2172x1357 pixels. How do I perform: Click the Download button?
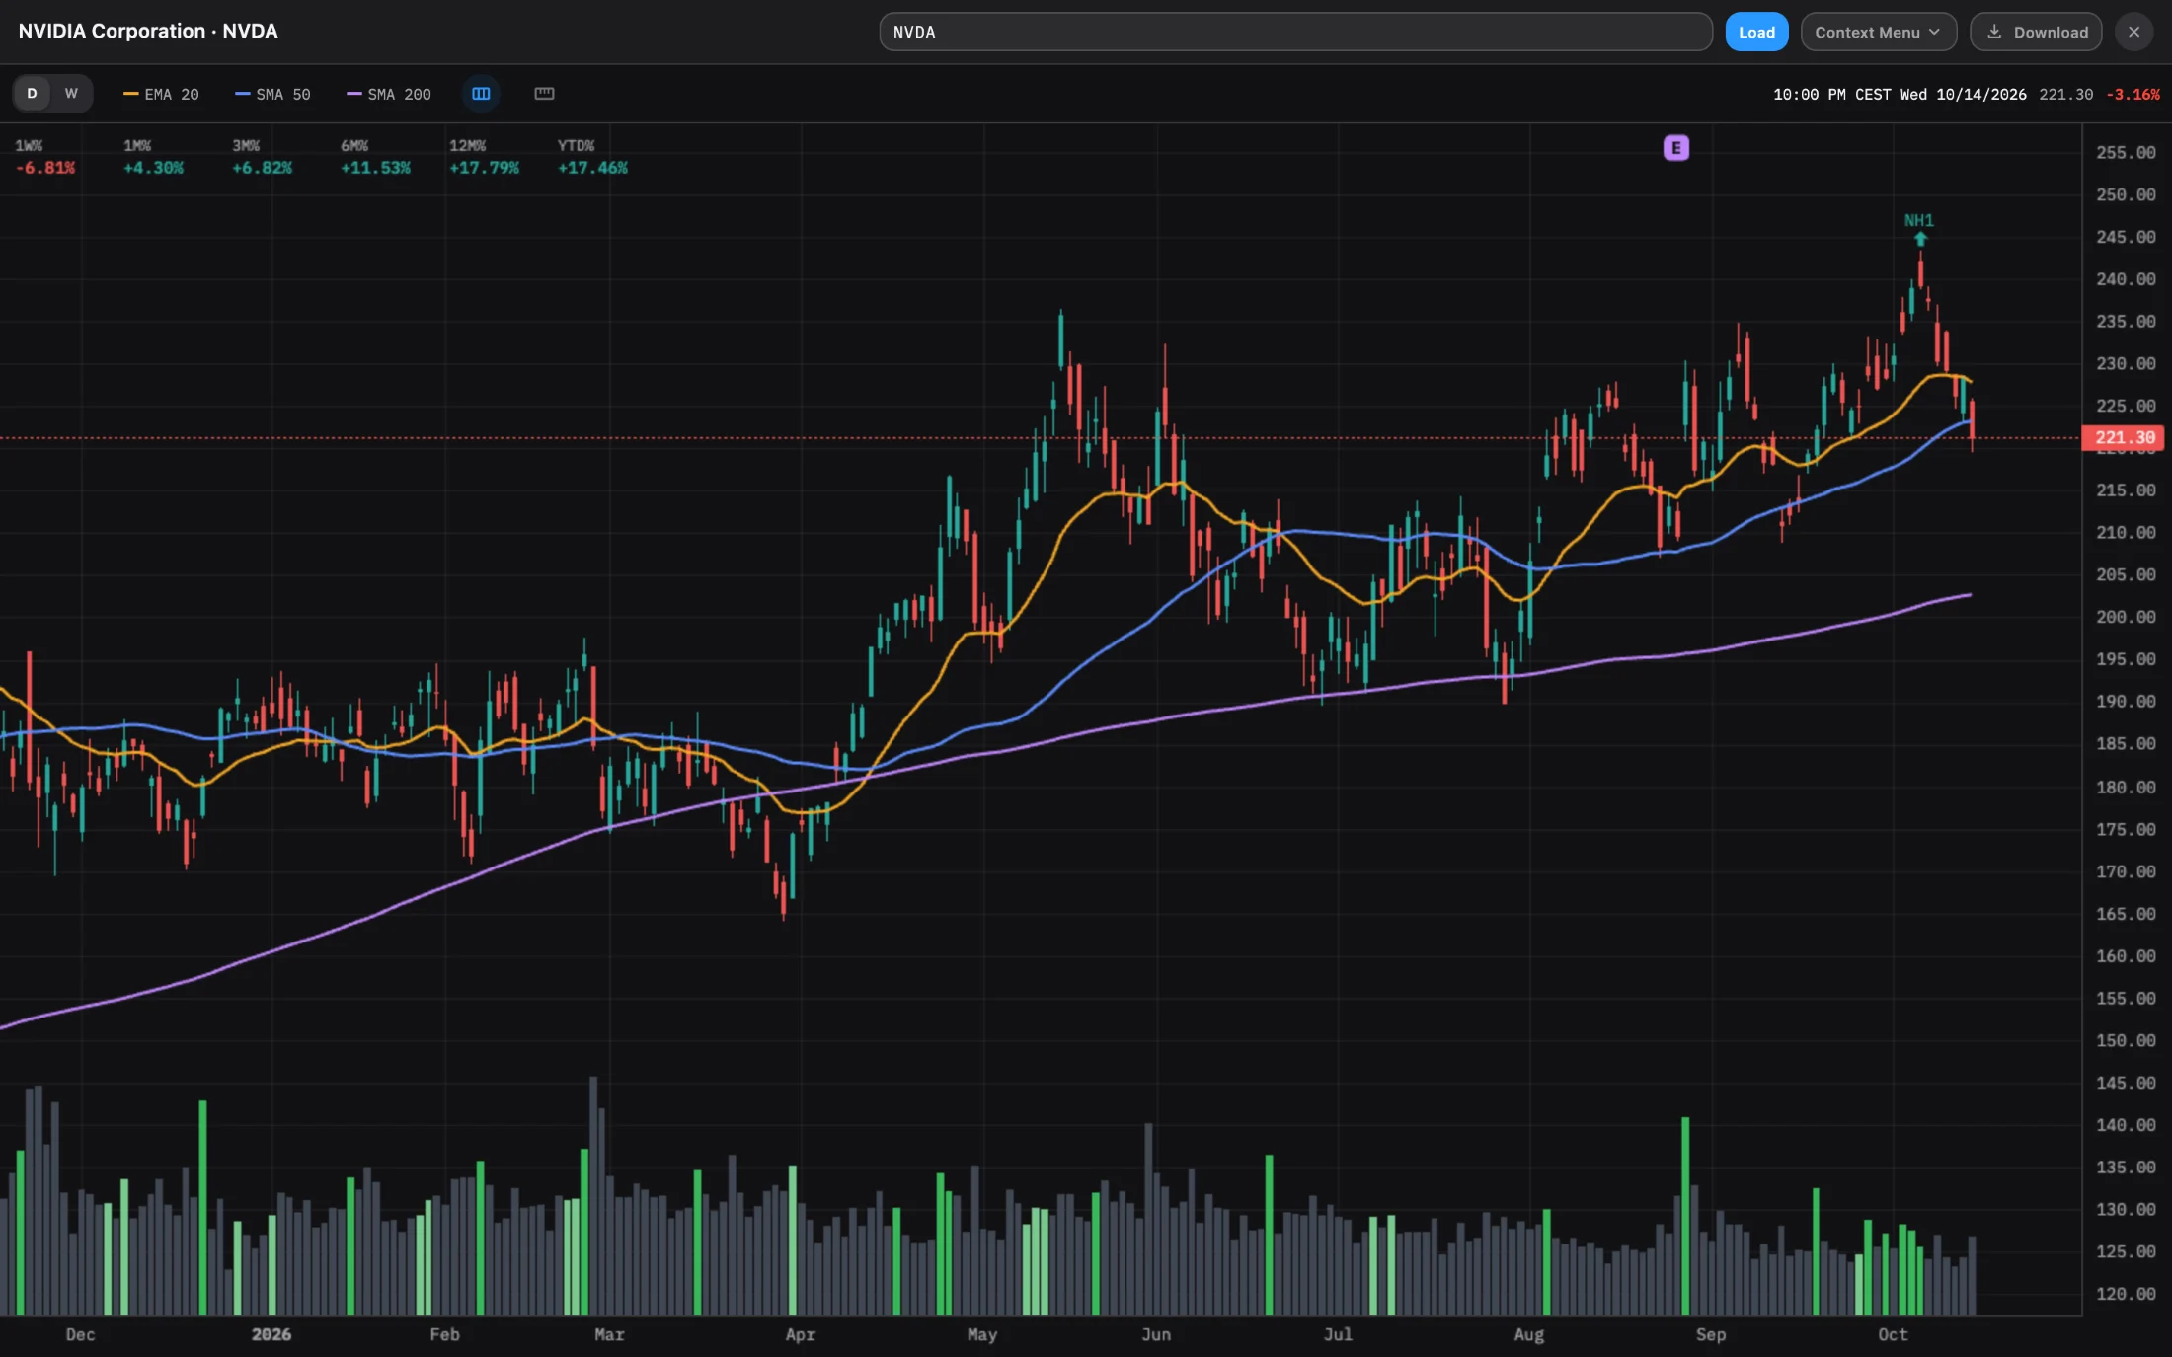pyautogui.click(x=2036, y=32)
